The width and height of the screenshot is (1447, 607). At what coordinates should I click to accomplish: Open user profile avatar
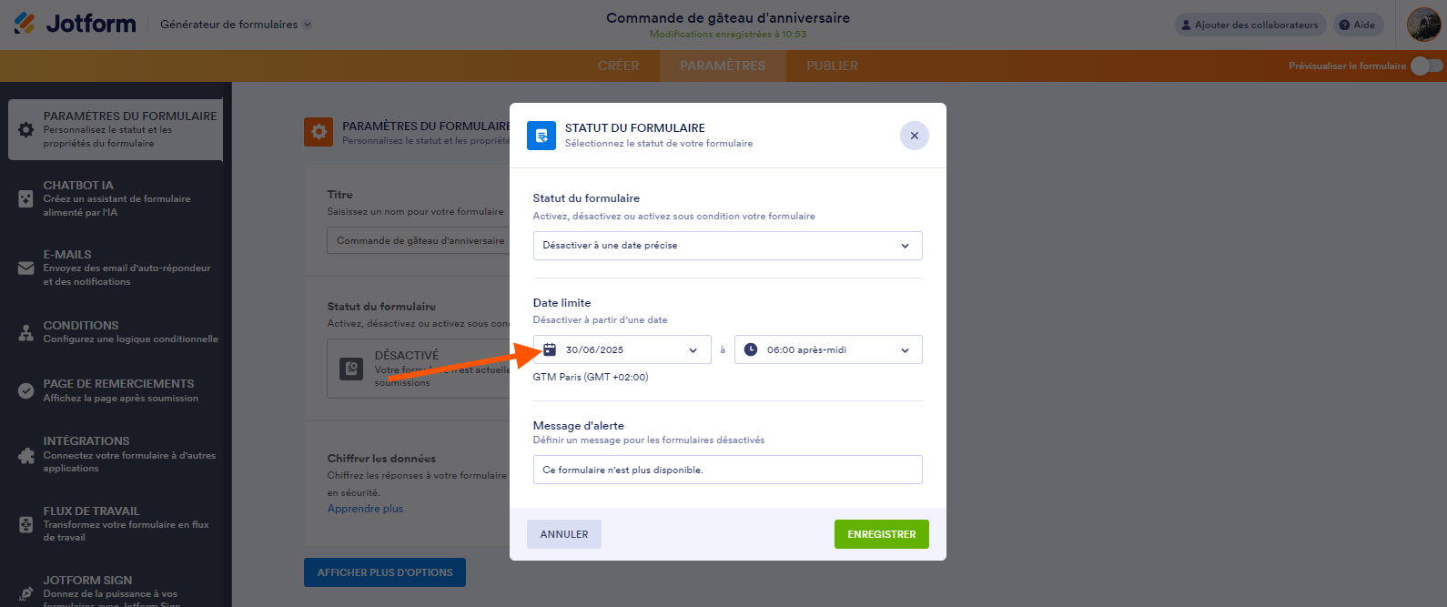[1423, 25]
